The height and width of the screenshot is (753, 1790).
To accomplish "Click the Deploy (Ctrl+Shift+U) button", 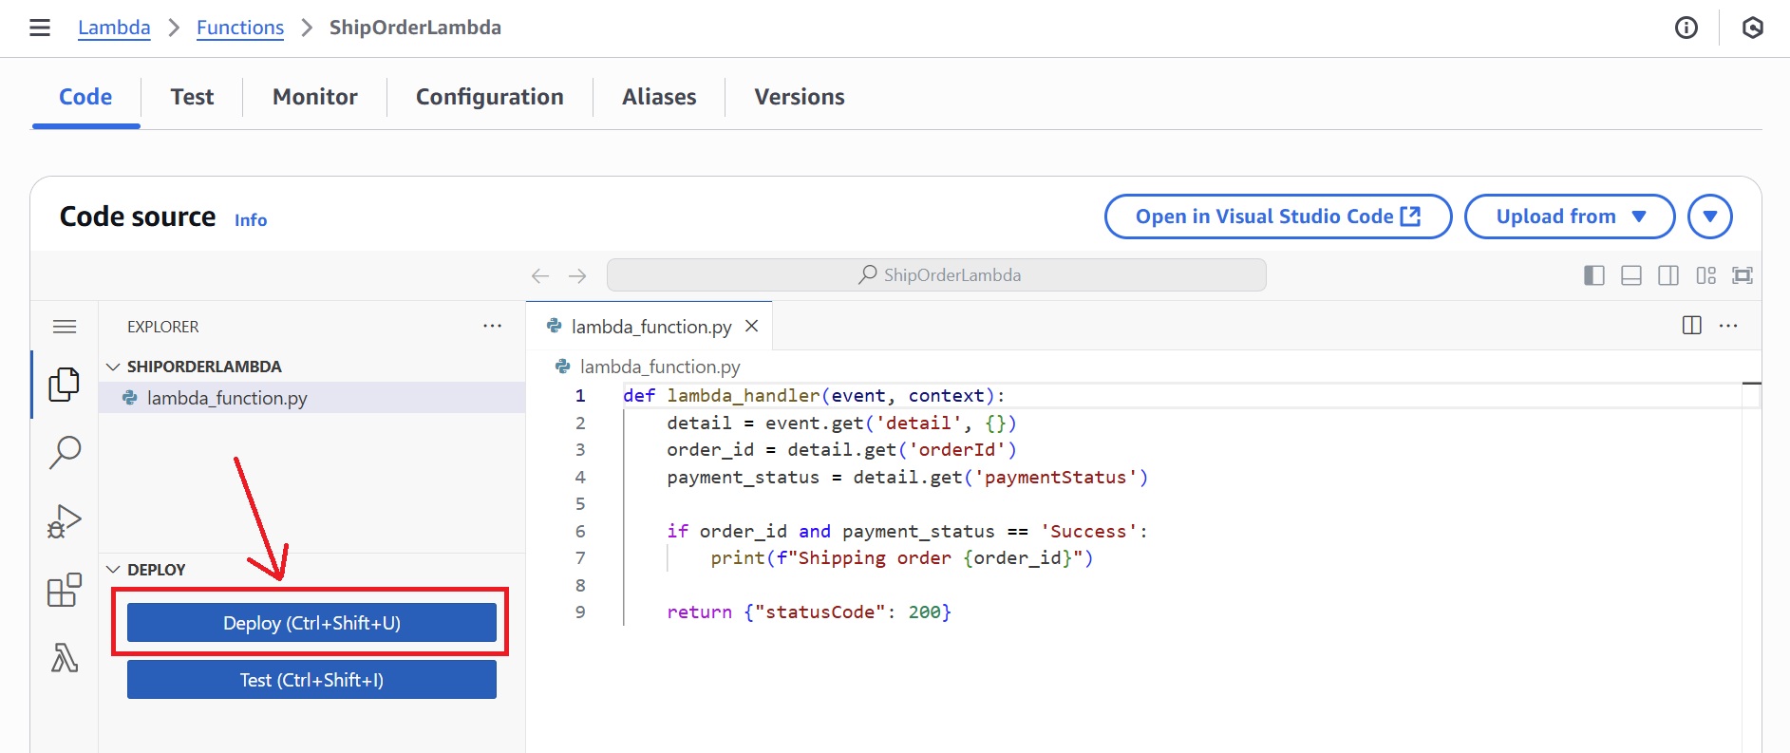I will click(x=311, y=623).
